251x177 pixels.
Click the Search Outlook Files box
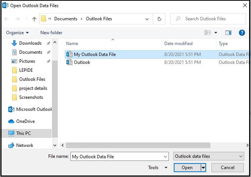[x=208, y=19]
